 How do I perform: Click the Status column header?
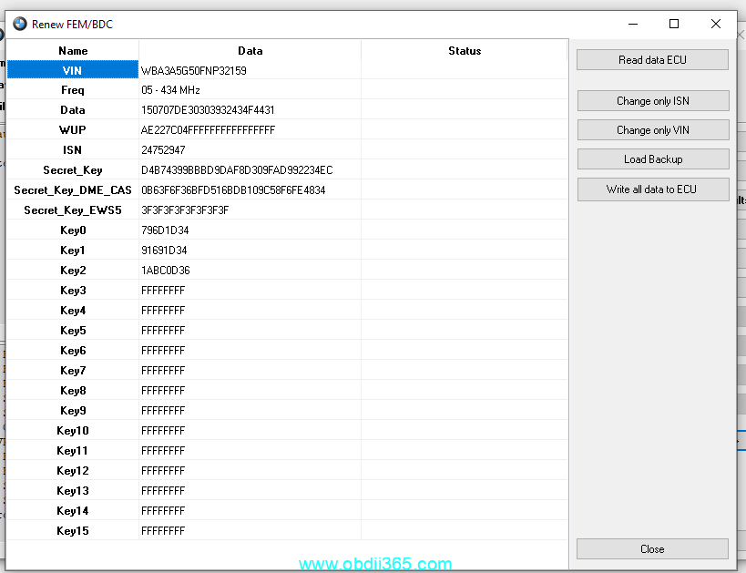click(x=465, y=51)
